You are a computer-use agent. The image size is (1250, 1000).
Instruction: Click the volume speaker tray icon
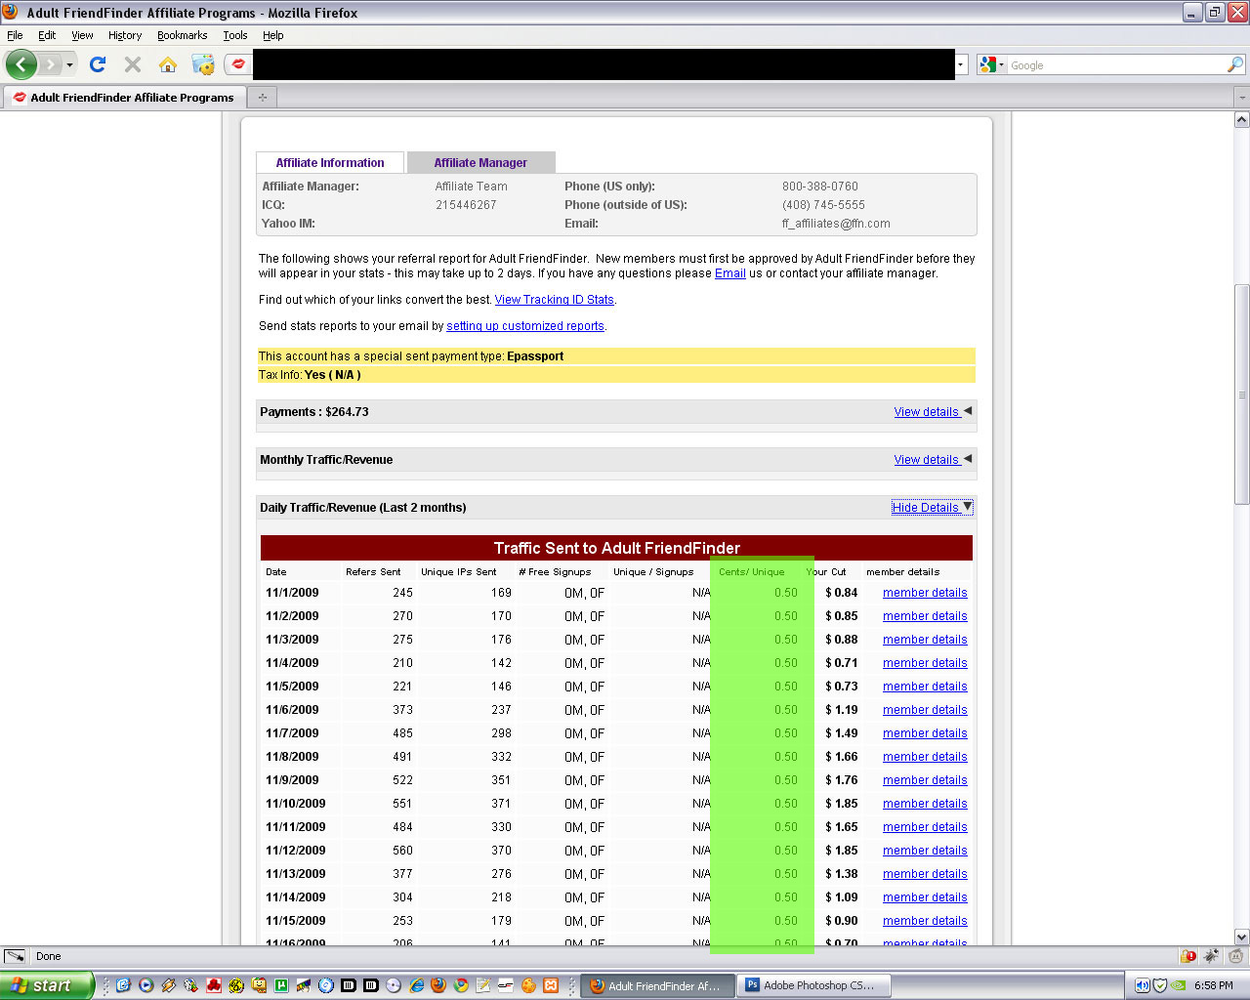point(1142,985)
